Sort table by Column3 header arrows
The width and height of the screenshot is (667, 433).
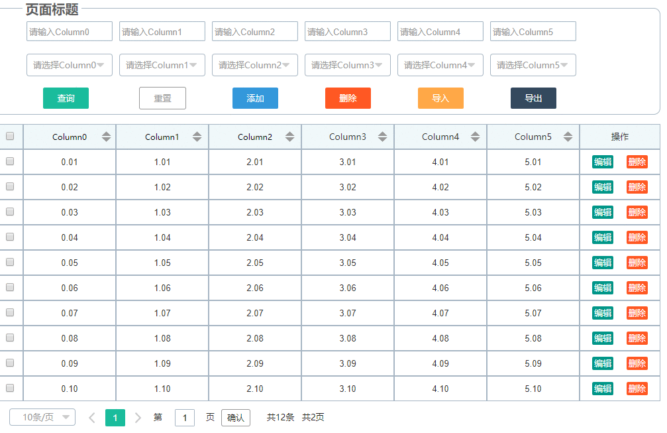coord(382,137)
